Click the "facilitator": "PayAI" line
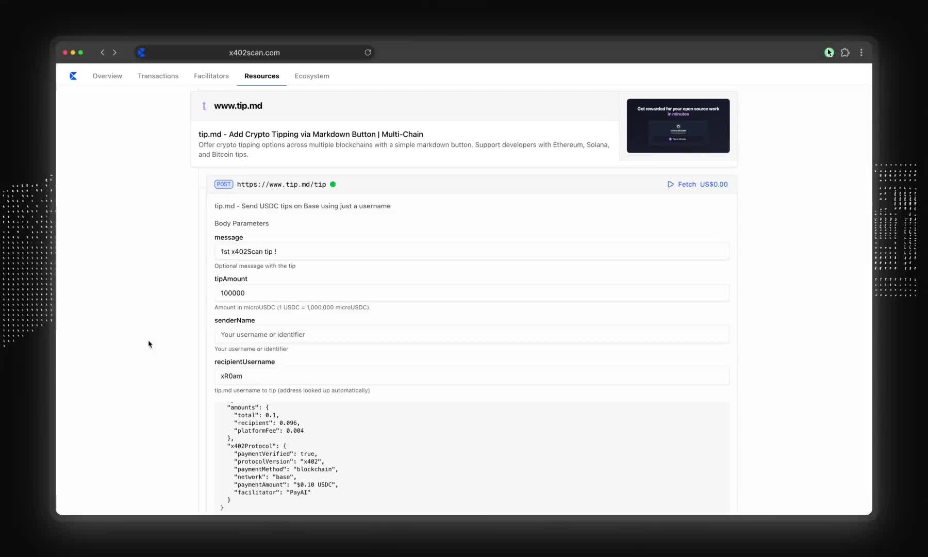928x557 pixels. (272, 493)
